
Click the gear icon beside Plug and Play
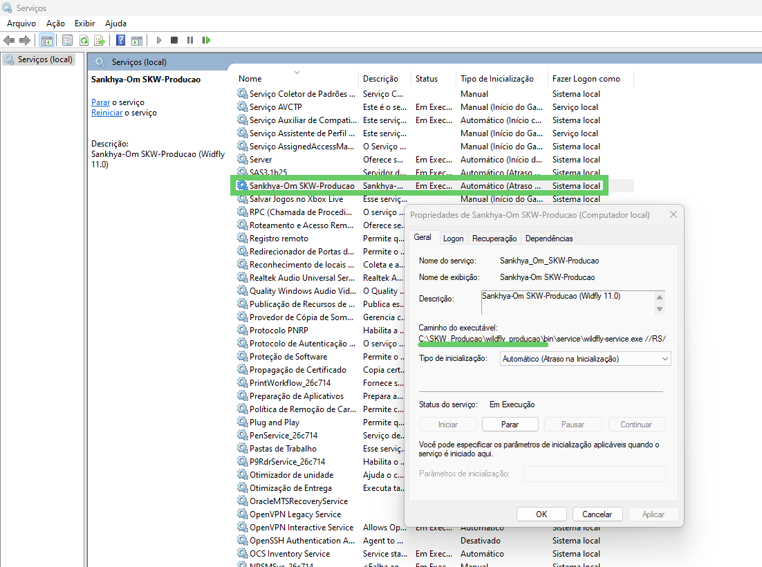242,422
